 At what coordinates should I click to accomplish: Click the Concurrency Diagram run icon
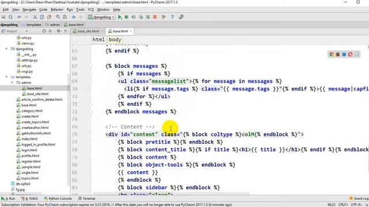[x=148, y=17]
